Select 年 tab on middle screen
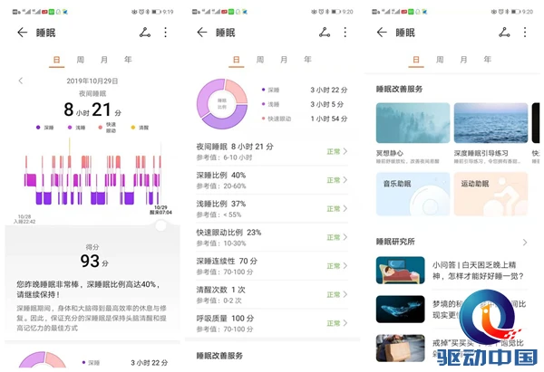The width and height of the screenshot is (544, 372). 307,60
